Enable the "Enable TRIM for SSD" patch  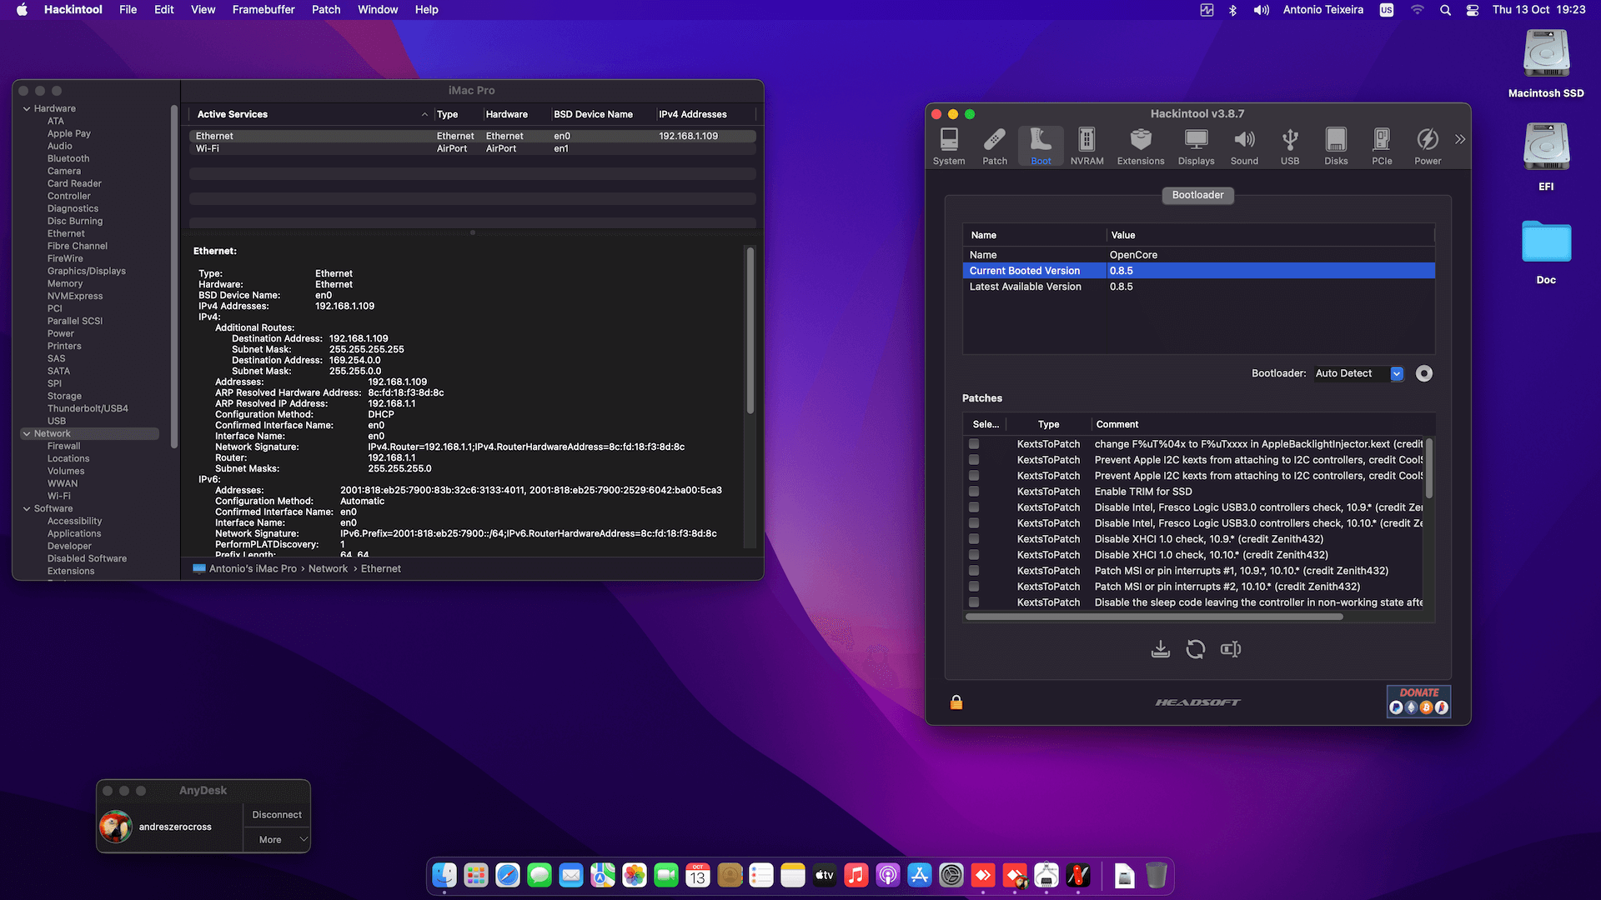pos(973,492)
